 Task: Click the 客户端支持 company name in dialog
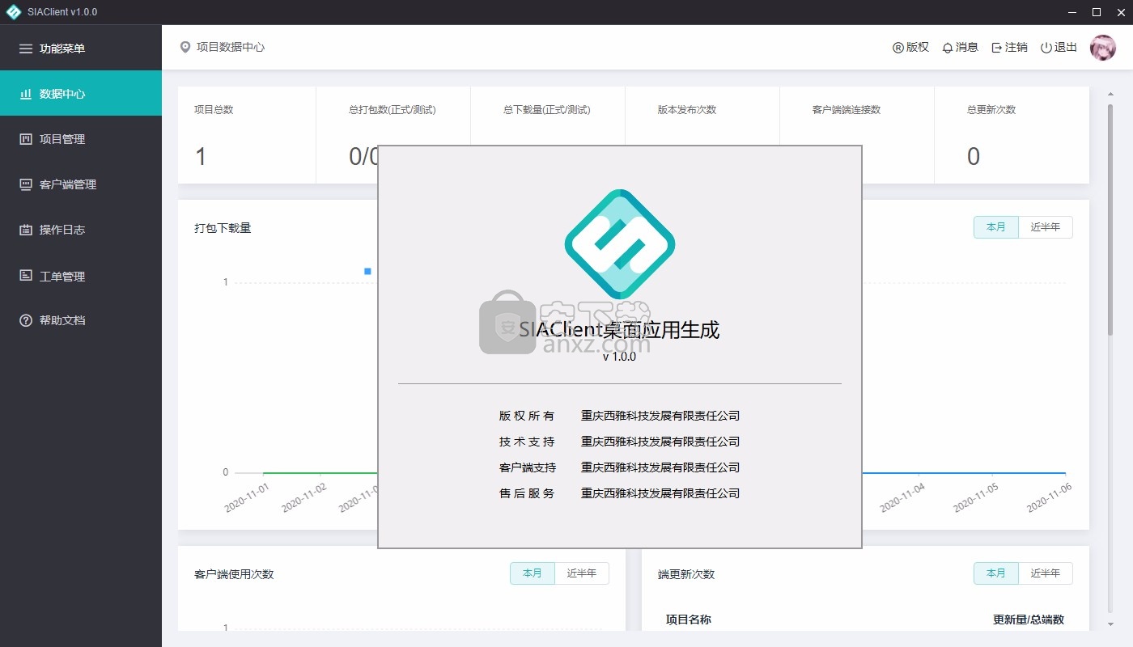[x=660, y=467]
